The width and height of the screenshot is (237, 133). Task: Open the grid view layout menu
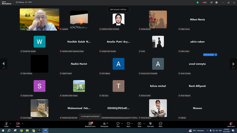pos(216,3)
